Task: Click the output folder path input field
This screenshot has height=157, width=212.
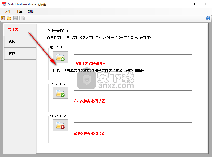Action: tap(133, 93)
